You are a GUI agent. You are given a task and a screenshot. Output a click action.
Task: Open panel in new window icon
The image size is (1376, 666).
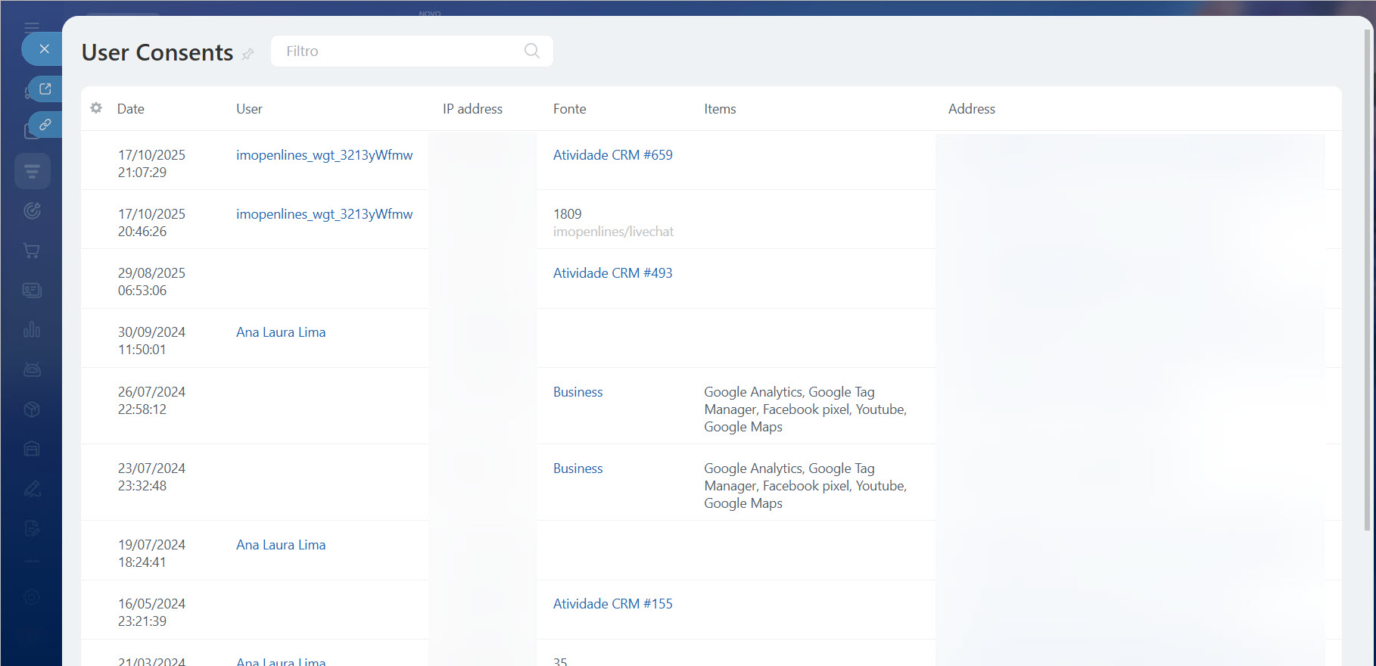click(x=45, y=89)
